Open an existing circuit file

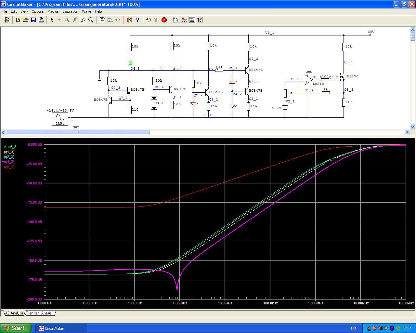[x=26, y=20]
